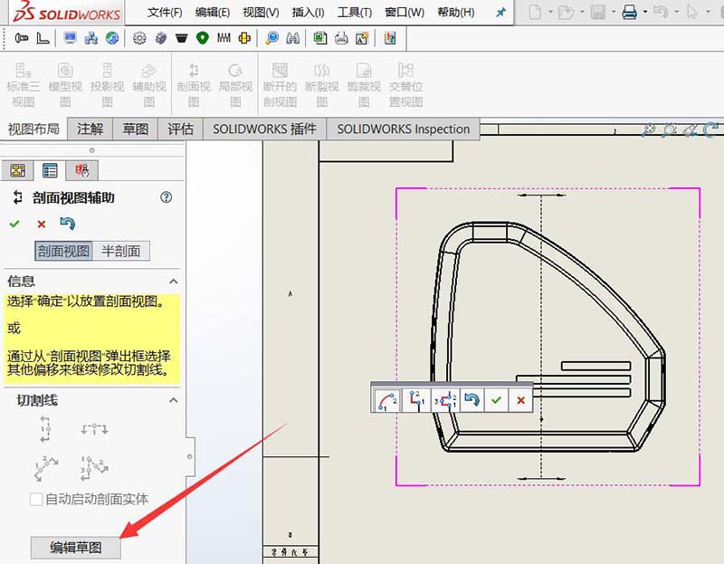Viewport: 724px width, 564px height.
Task: Select the 半剖面 toggle button
Action: tap(121, 251)
